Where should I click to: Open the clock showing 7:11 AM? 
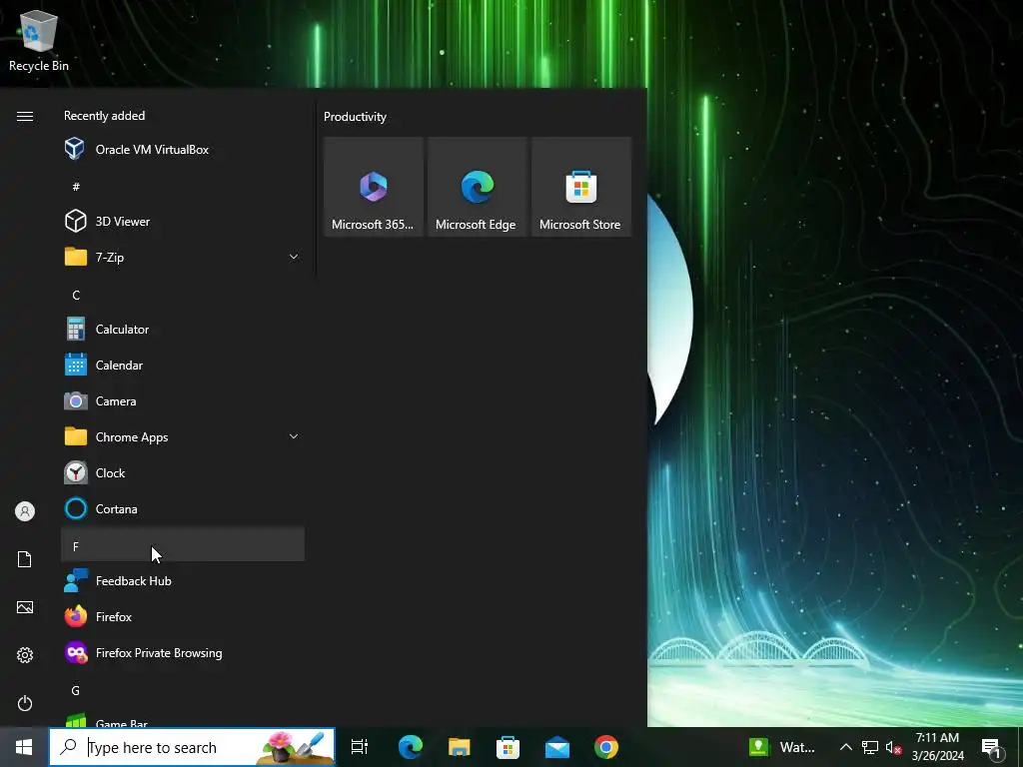(937, 747)
